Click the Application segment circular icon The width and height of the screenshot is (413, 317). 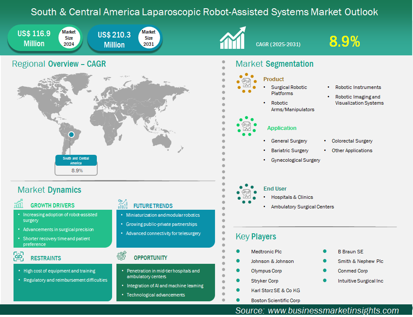247,126
